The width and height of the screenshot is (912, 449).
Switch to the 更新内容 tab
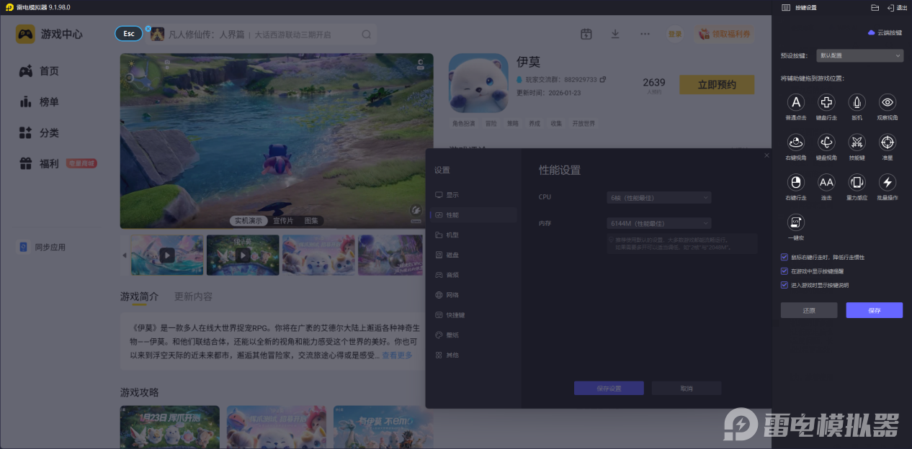[x=193, y=296]
